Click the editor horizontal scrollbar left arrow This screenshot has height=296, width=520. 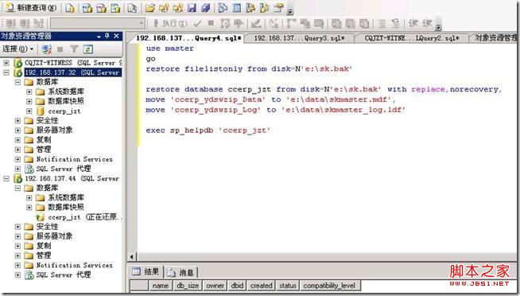pos(132,257)
